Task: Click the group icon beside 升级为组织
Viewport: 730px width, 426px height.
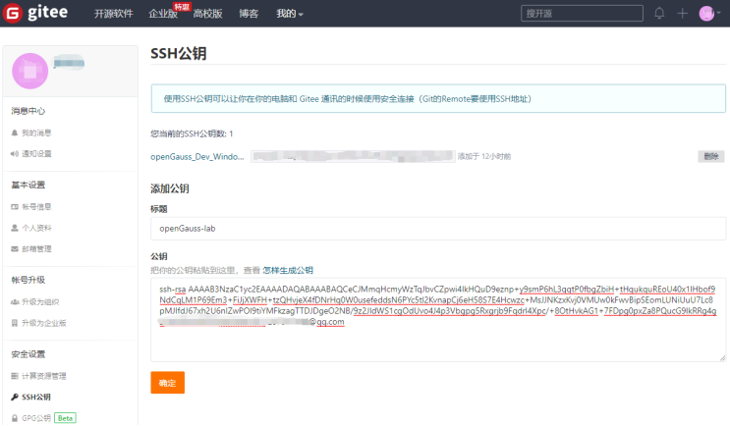Action: (x=15, y=301)
